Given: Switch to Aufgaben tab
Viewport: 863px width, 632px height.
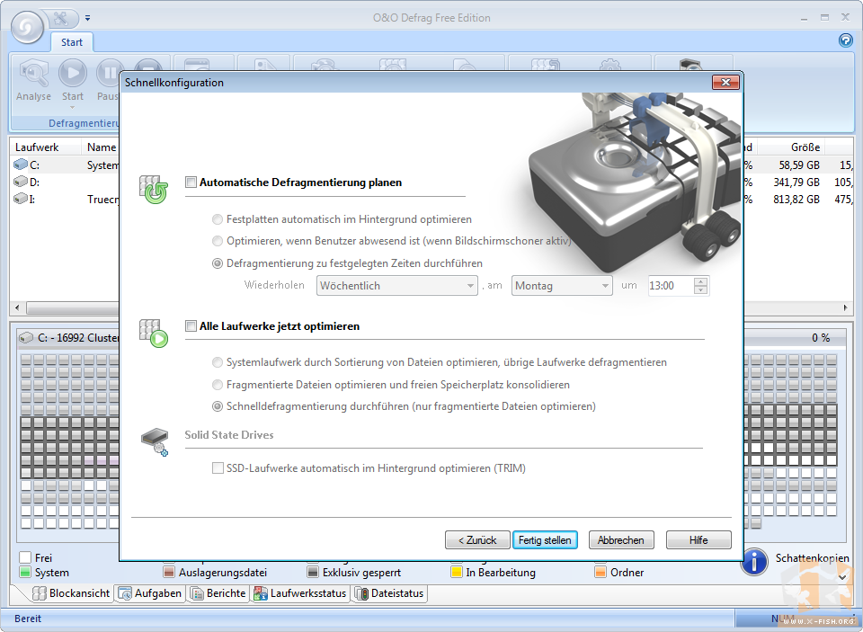Looking at the screenshot, I should pos(150,593).
